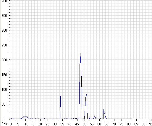Viewport: 152px width, 126px height.
Task: Click the 300 label on vertical axis
Action: coord(4,30)
